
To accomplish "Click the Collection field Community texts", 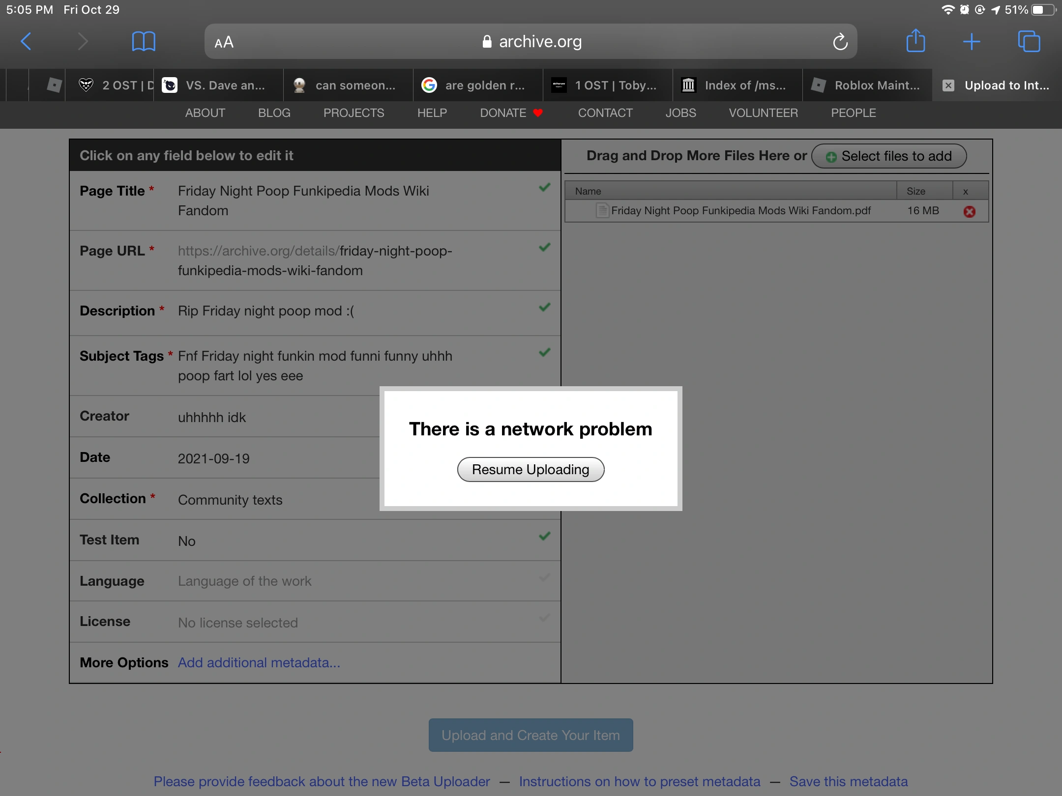I will [230, 500].
